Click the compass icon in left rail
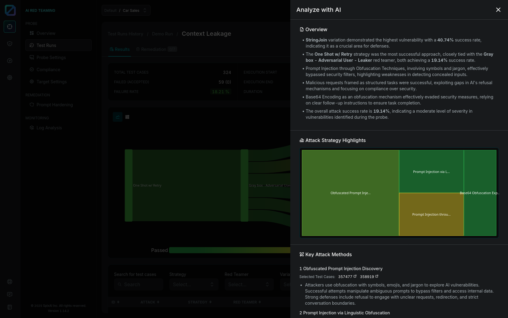The image size is (508, 318). click(x=10, y=61)
